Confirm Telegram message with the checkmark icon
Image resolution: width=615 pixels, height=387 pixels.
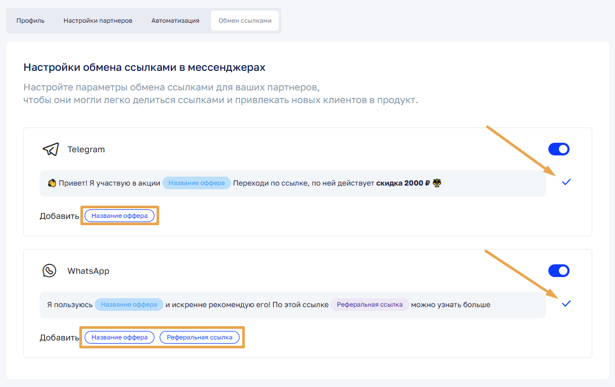click(x=566, y=182)
